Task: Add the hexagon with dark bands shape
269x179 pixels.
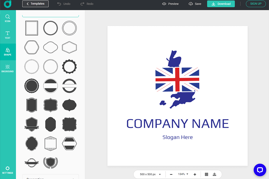Action: click(x=69, y=143)
